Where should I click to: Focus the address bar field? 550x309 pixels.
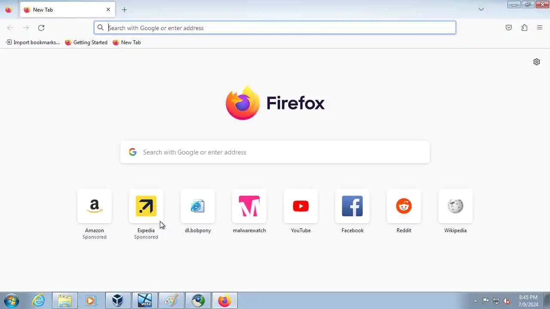(x=275, y=28)
